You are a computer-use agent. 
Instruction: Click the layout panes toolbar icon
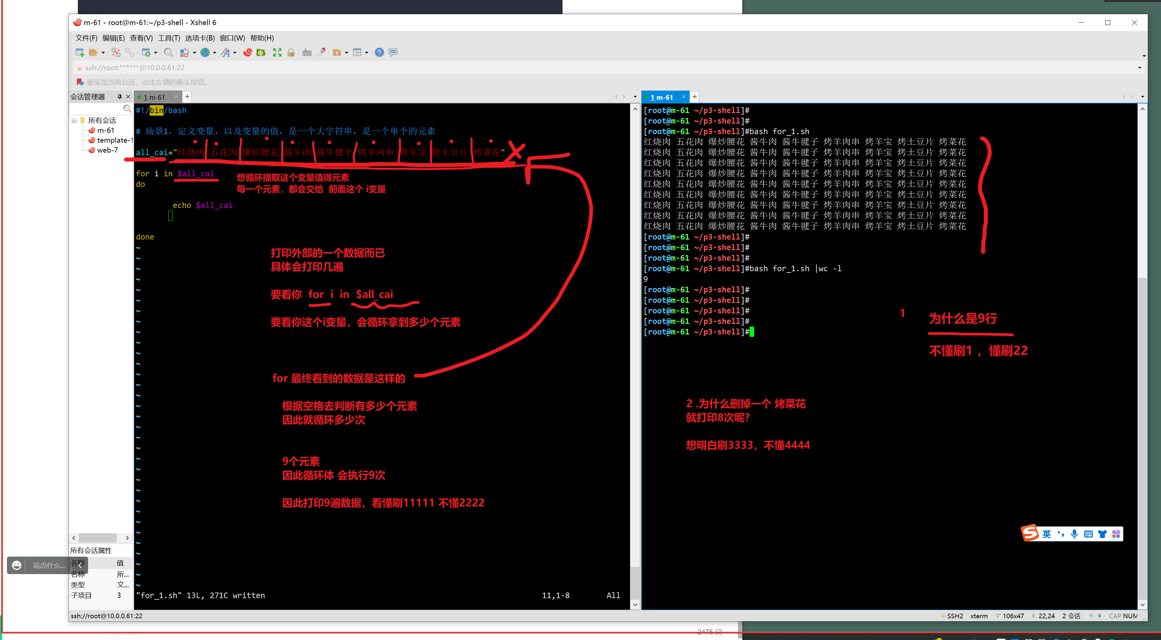tap(357, 53)
